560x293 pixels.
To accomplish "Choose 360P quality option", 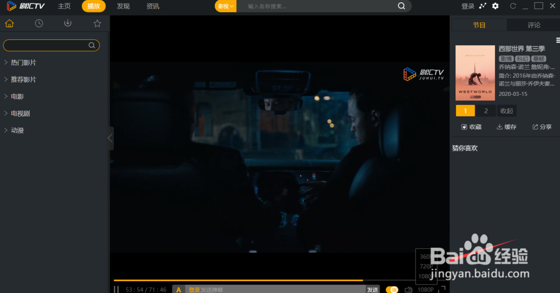I will [425, 257].
